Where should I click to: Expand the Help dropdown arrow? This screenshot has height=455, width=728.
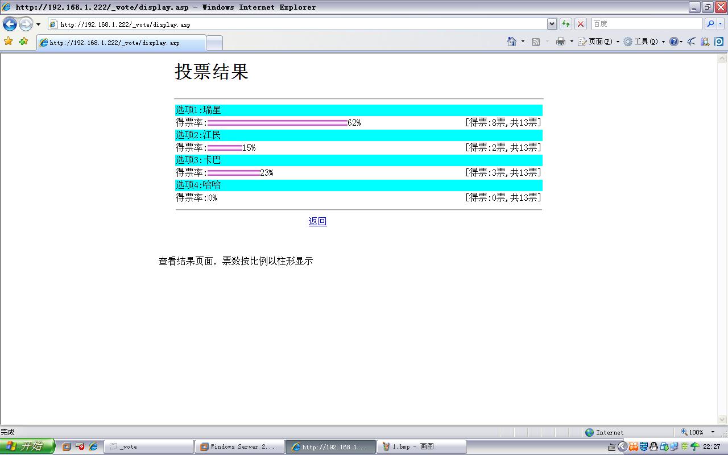click(x=681, y=42)
